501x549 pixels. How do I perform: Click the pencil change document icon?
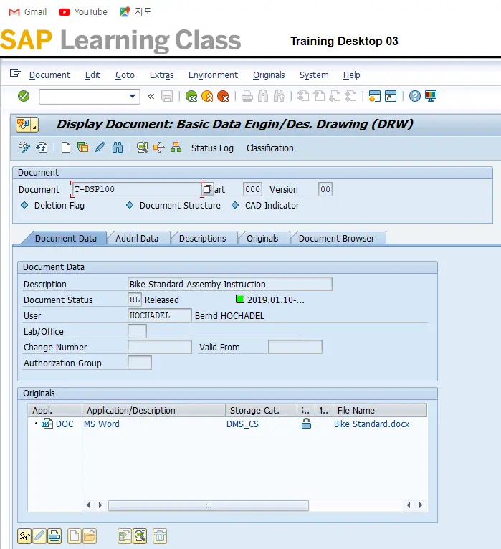point(100,148)
